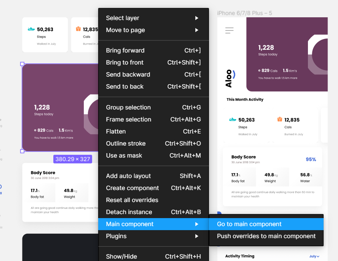Screen dimensions: 338x261
Task: Click the Aloo logo in iPhone frame
Action: 230,79
